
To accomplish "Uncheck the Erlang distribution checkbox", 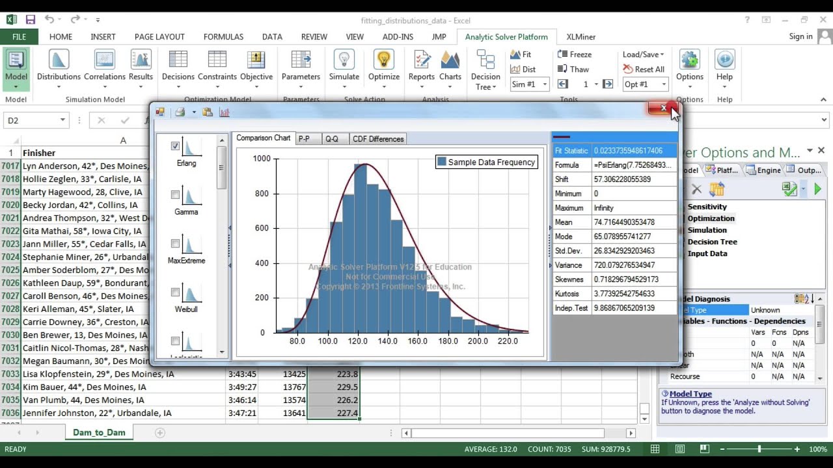I will pyautogui.click(x=175, y=146).
